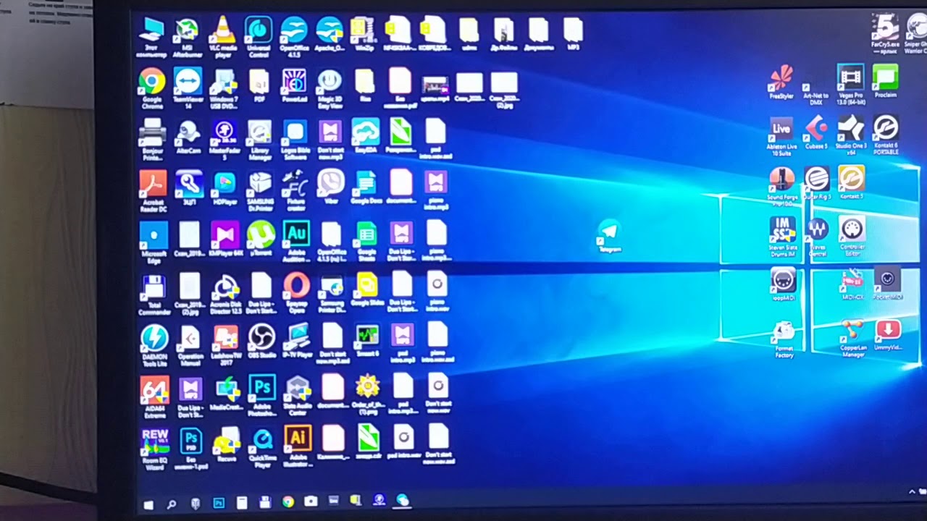Select the Ableton Live 10 Suite icon
This screenshot has height=521, width=927.
pos(781,137)
